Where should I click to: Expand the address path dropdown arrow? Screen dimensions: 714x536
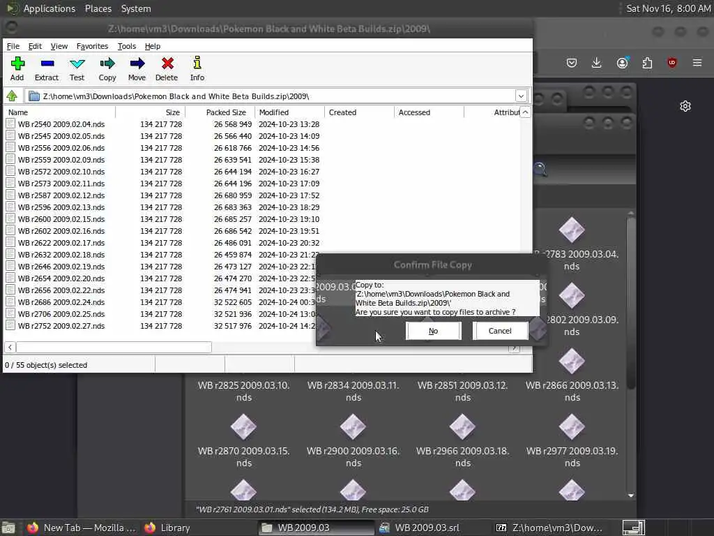[521, 96]
